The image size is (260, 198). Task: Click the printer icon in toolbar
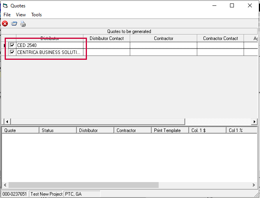coord(23,24)
